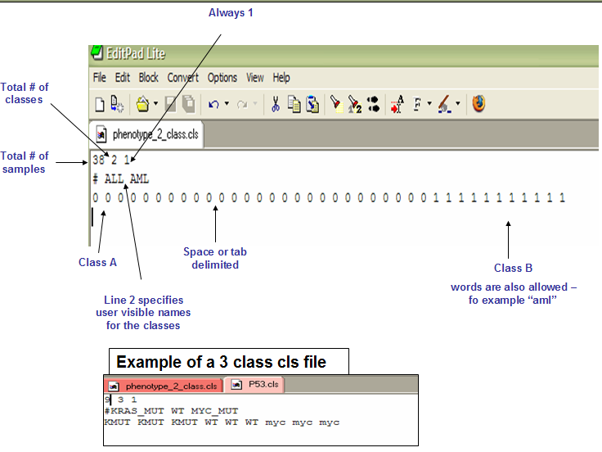Click the Search flashlight icon
602x452 pixels.
337,104
